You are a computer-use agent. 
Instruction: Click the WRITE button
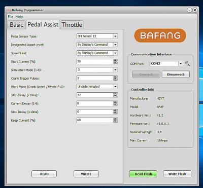pos(86,174)
